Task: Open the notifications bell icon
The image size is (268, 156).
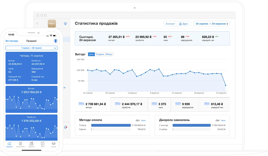Action: (x=66, y=127)
